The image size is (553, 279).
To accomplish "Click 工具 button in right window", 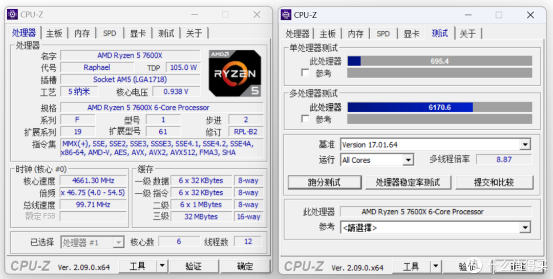I will (412, 266).
